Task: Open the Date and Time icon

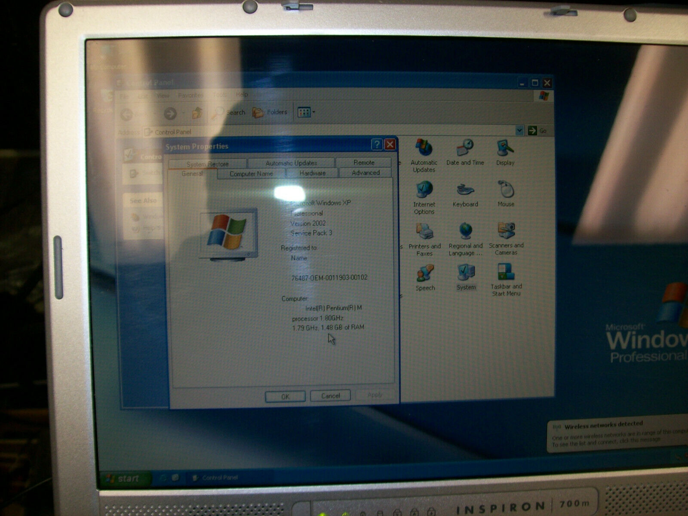Action: 465,152
